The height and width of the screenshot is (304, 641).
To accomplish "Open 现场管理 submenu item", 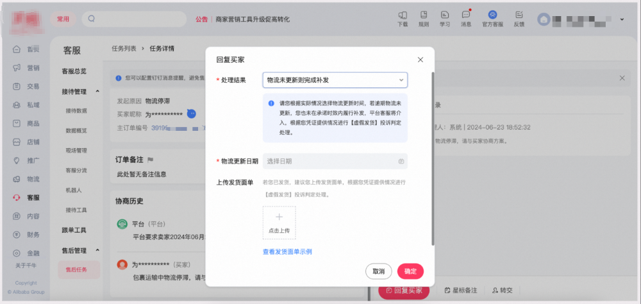I will pos(76,150).
